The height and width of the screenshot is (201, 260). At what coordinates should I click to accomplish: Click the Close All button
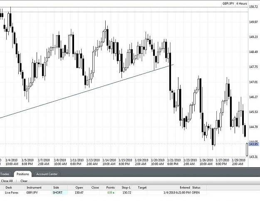click(7, 181)
